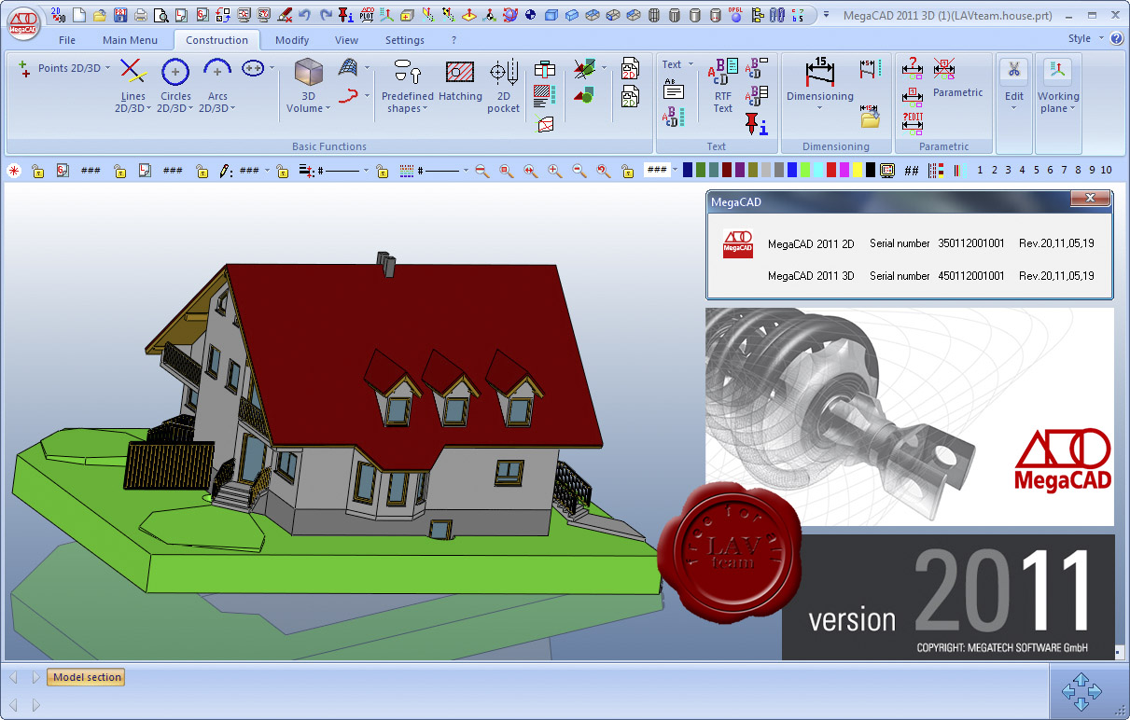The image size is (1130, 720).
Task: Open the ? help tab
Action: [453, 40]
